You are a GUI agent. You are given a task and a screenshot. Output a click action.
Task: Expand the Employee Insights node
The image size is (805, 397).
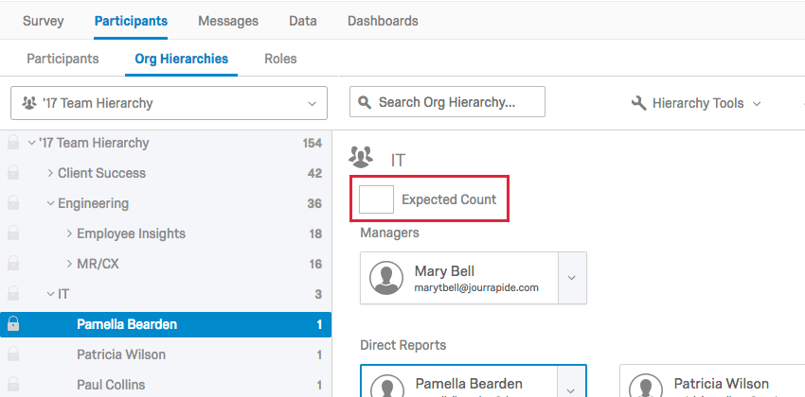[69, 233]
